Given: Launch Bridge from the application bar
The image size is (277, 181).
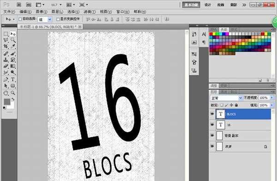Looking at the screenshot, I should coord(19,5).
